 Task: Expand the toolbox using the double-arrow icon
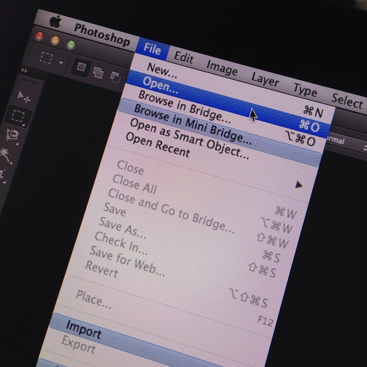pos(23,70)
